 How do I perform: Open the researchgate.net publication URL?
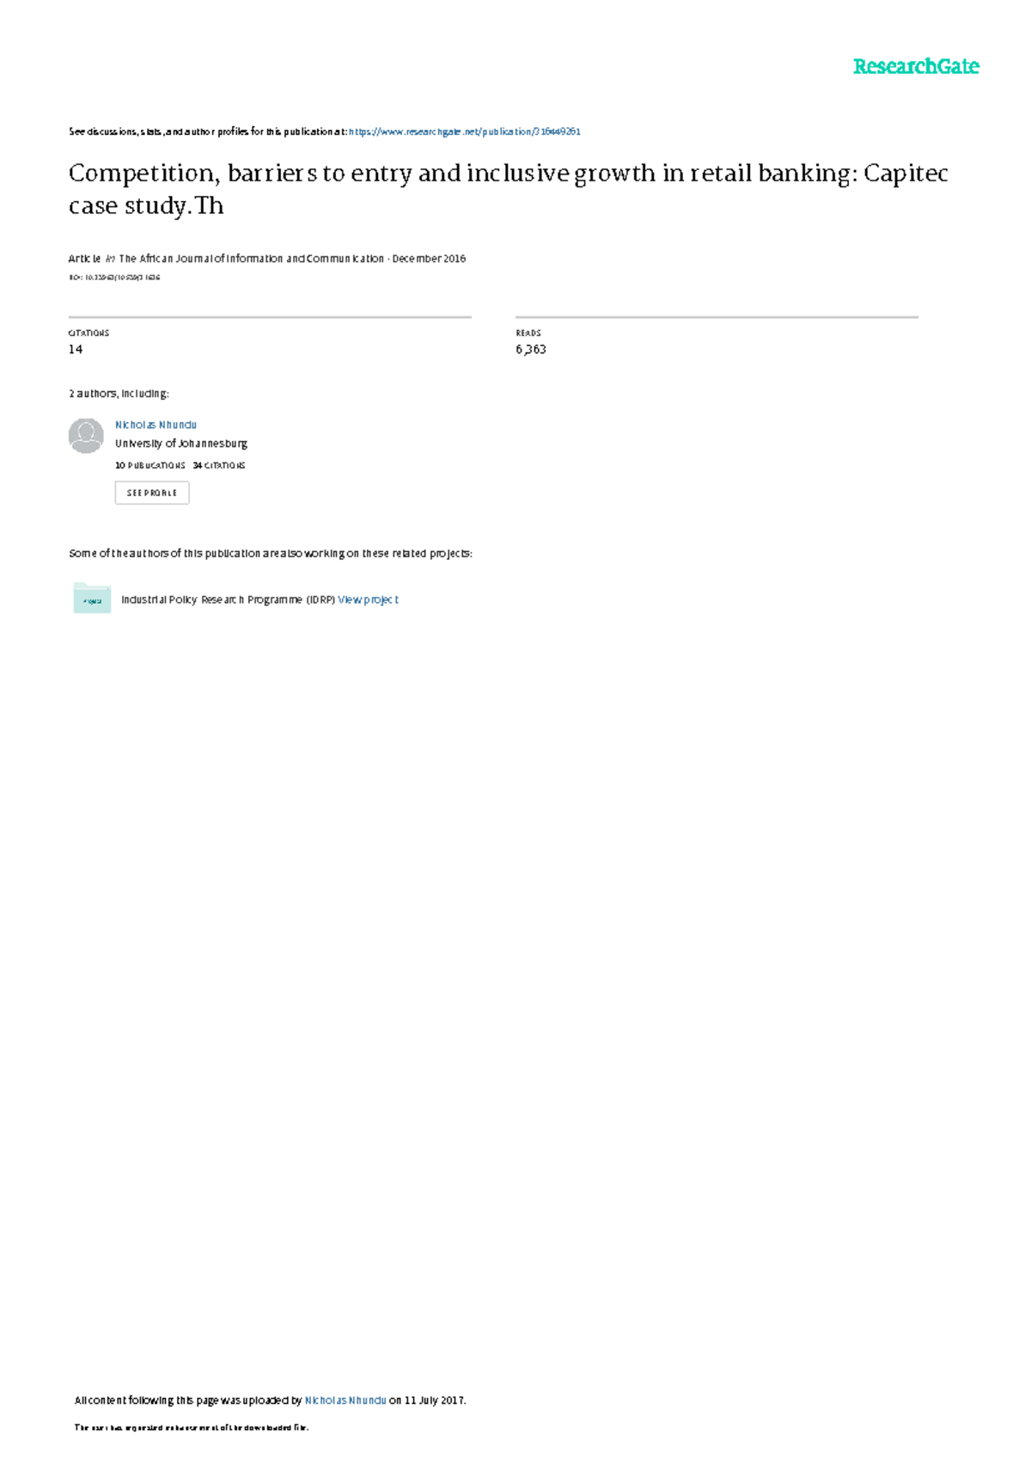(465, 132)
